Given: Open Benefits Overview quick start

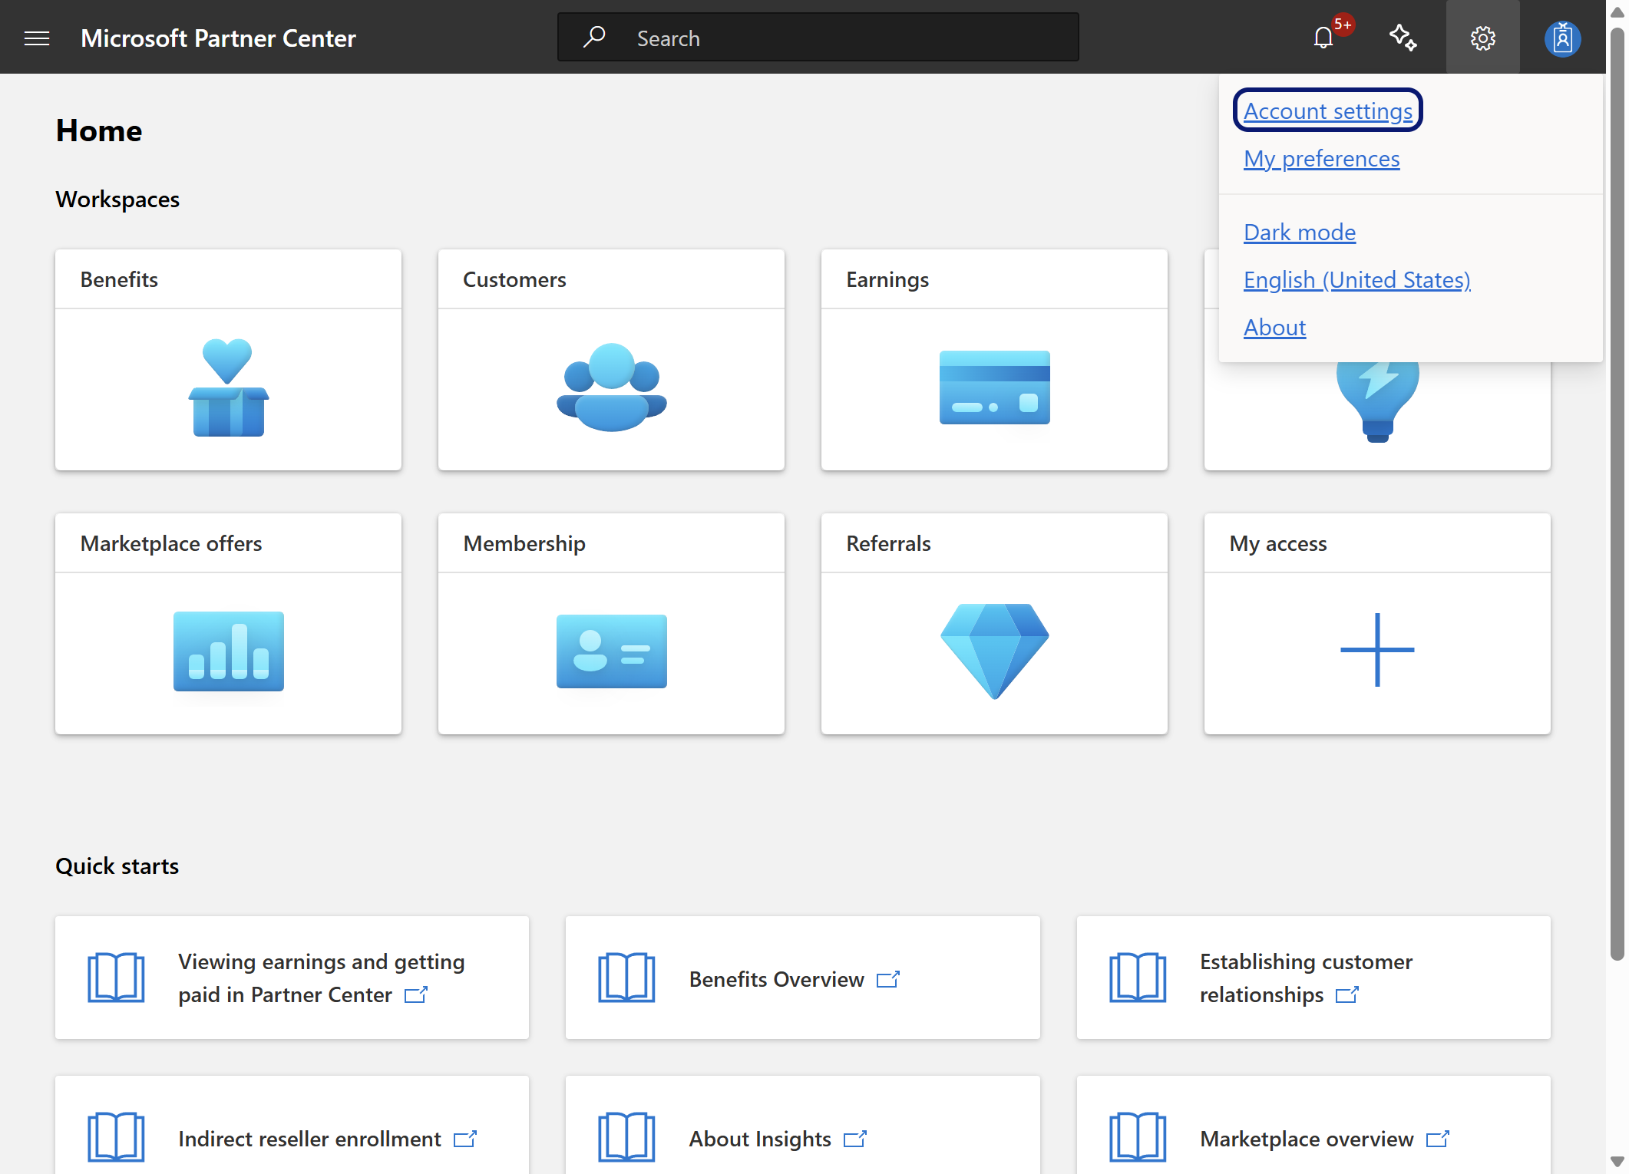Looking at the screenshot, I should click(802, 978).
